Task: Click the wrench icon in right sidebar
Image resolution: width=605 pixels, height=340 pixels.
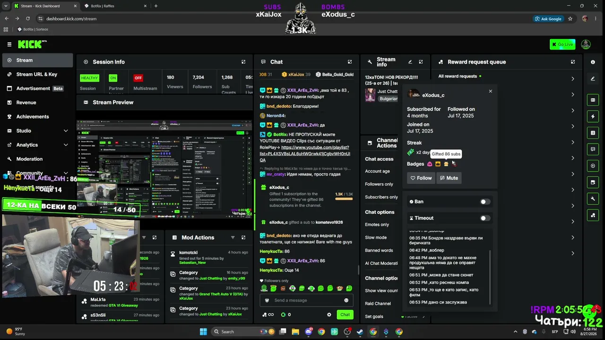Action: [593, 199]
